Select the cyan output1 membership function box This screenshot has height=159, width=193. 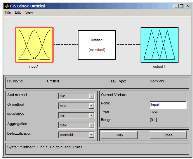160,45
